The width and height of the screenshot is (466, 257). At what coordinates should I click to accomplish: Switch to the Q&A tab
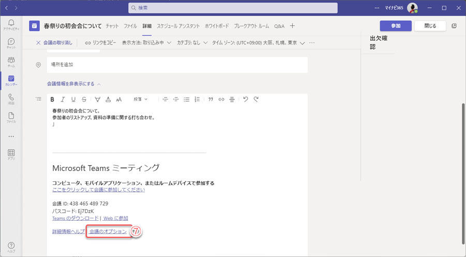(x=280, y=26)
